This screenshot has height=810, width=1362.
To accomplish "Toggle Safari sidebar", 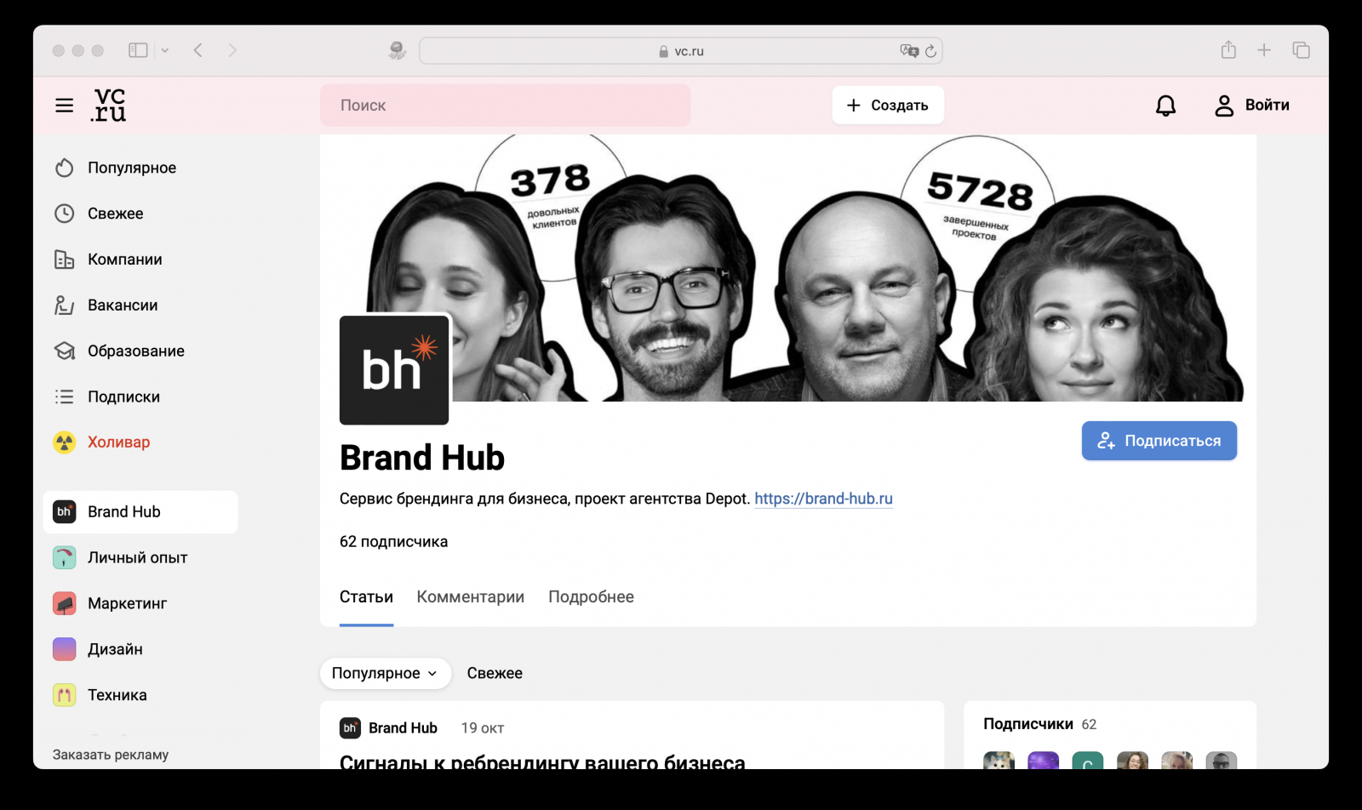I will 138,50.
